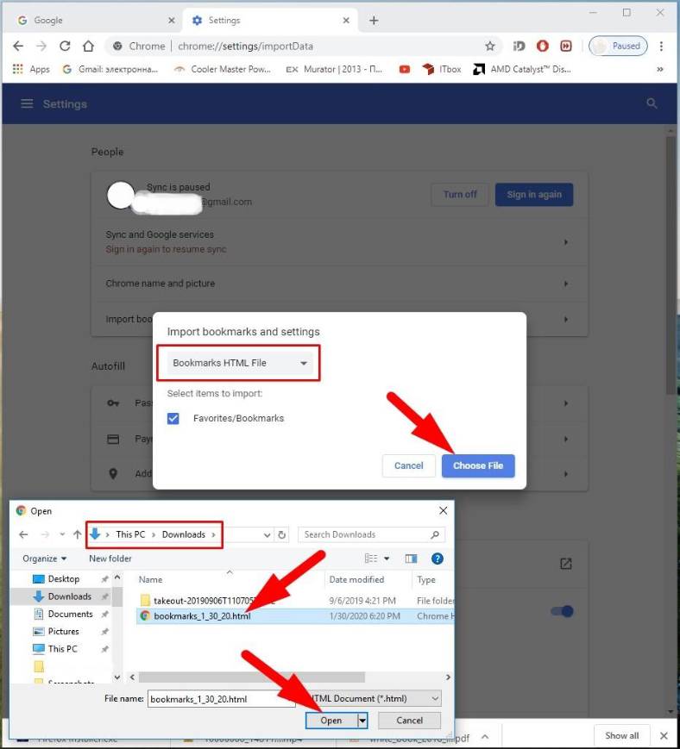Close the downloads bar
Screen dimensions: 680x749
[x=664, y=735]
